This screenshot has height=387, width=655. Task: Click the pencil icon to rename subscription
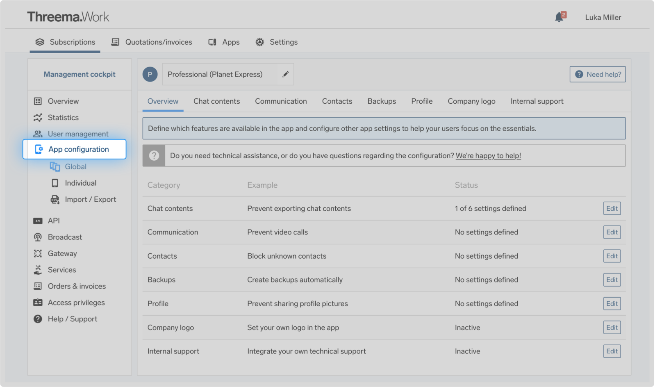click(x=285, y=74)
